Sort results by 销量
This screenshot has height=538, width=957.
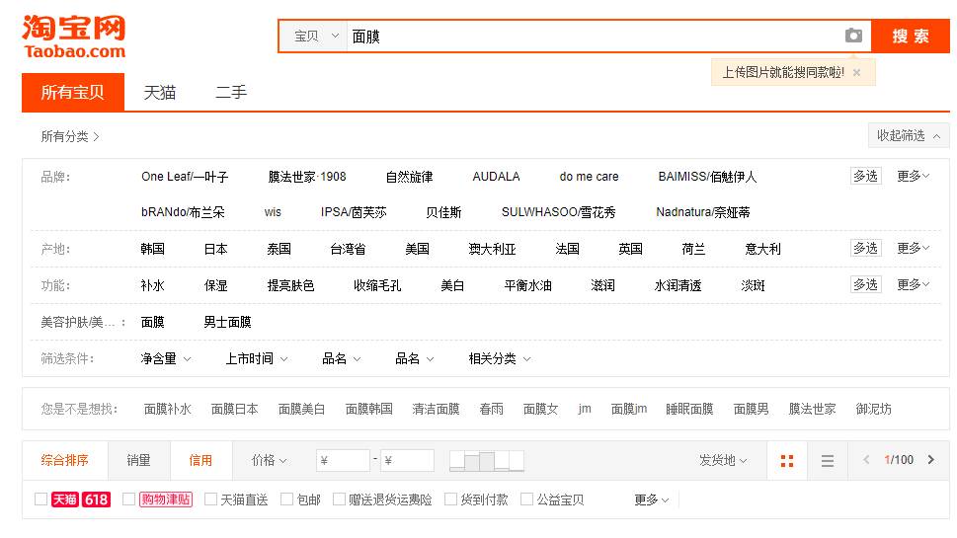(138, 460)
